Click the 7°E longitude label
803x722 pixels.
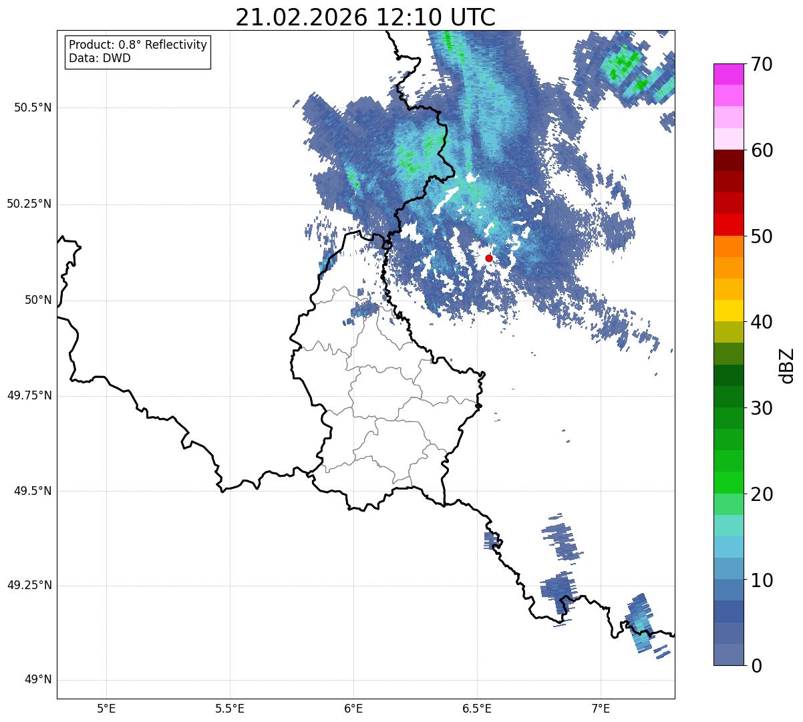point(601,709)
